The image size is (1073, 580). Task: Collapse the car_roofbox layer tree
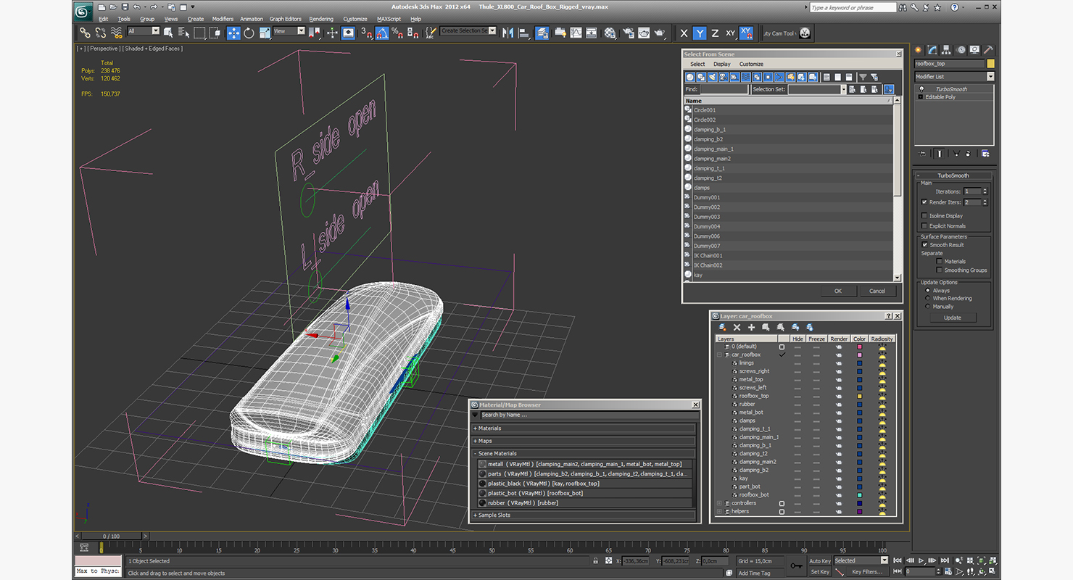coord(720,355)
